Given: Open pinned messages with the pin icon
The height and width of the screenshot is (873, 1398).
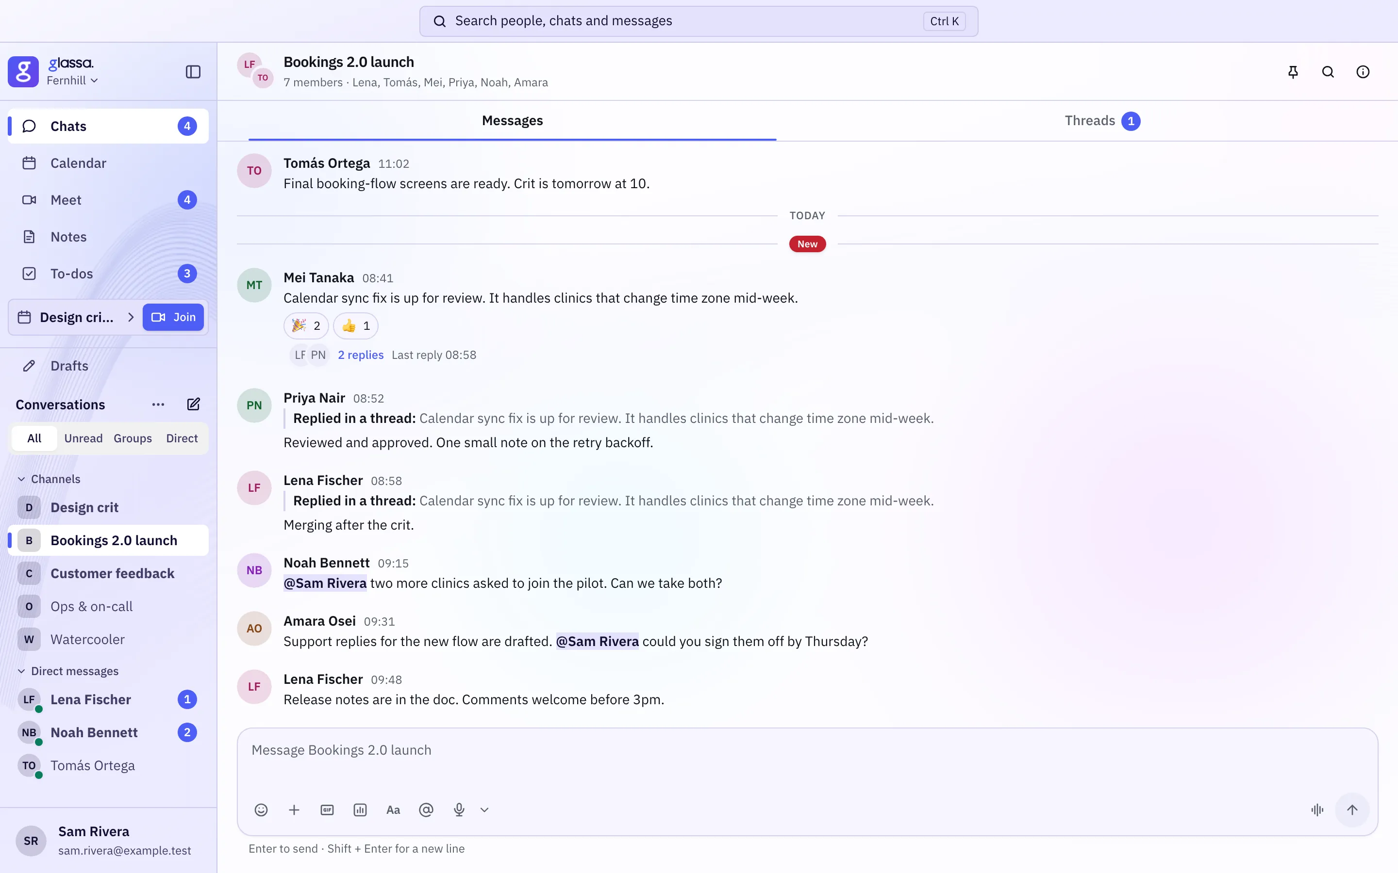Looking at the screenshot, I should (1293, 72).
